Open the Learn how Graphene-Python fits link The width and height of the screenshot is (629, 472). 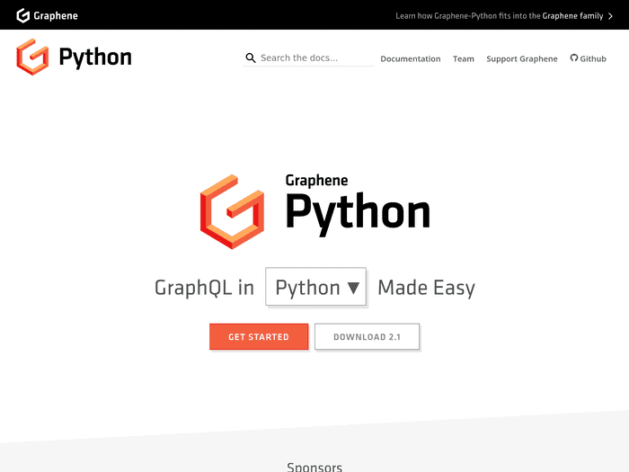click(504, 16)
